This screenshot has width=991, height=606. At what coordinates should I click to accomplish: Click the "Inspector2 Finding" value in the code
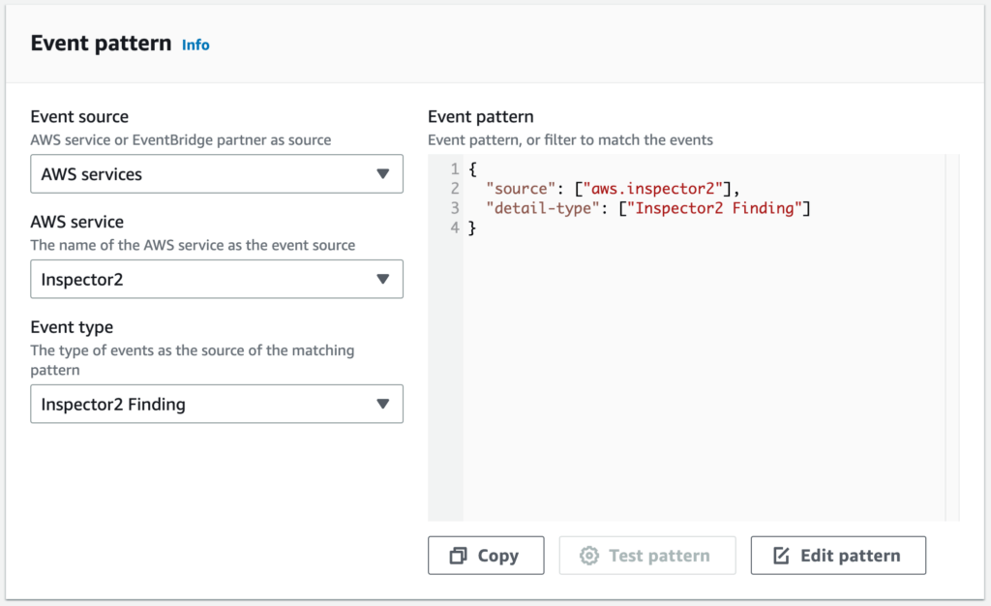(x=714, y=208)
